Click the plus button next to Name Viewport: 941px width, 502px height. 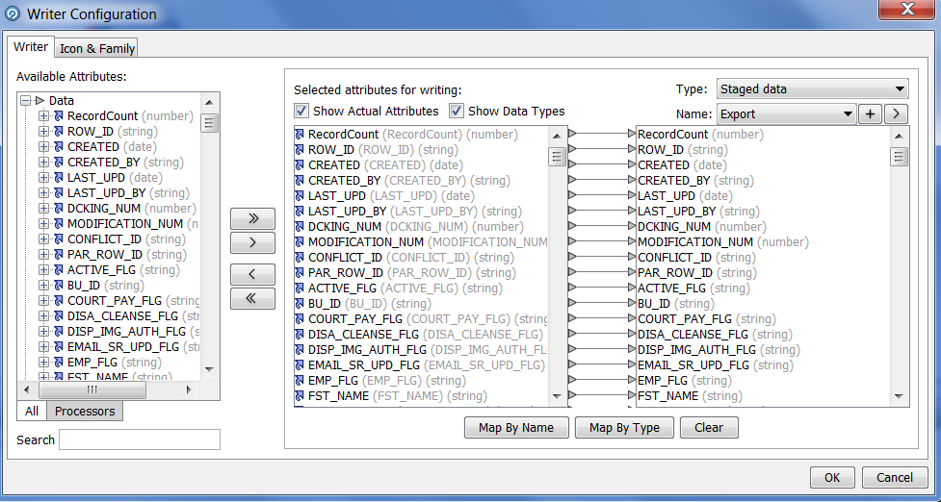click(870, 113)
